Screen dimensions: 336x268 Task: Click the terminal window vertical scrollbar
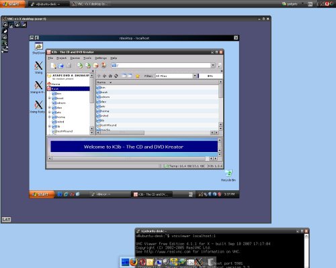pyautogui.click(x=306, y=250)
